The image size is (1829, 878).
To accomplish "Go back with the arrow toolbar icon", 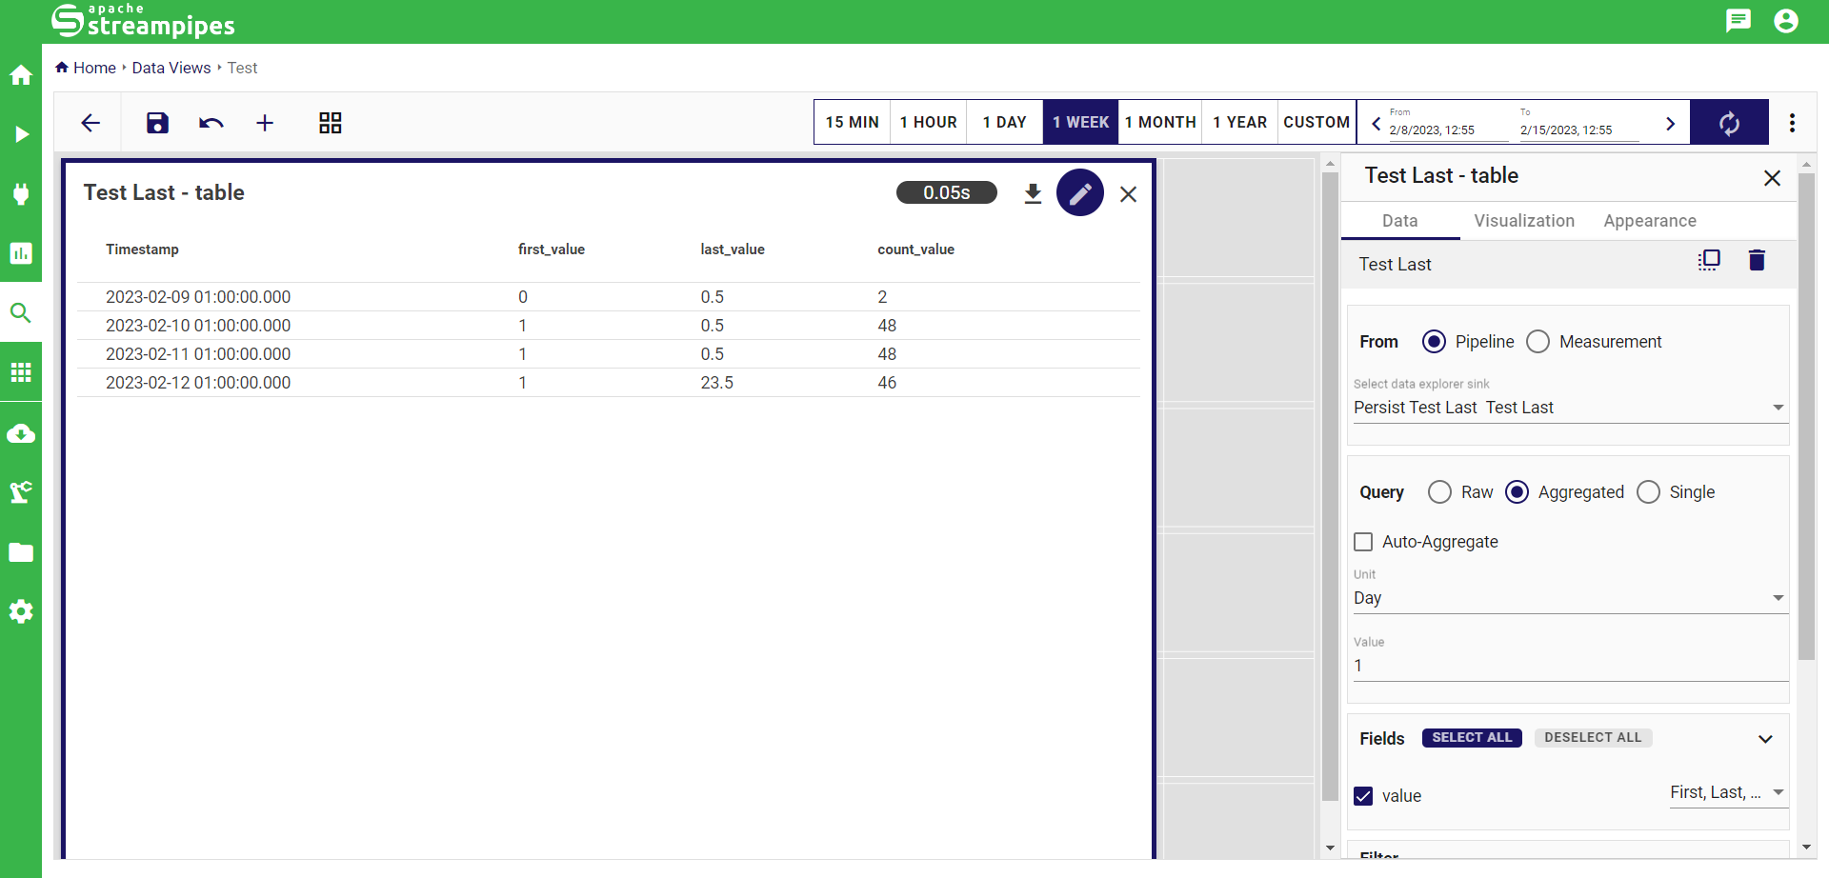I will pos(90,123).
